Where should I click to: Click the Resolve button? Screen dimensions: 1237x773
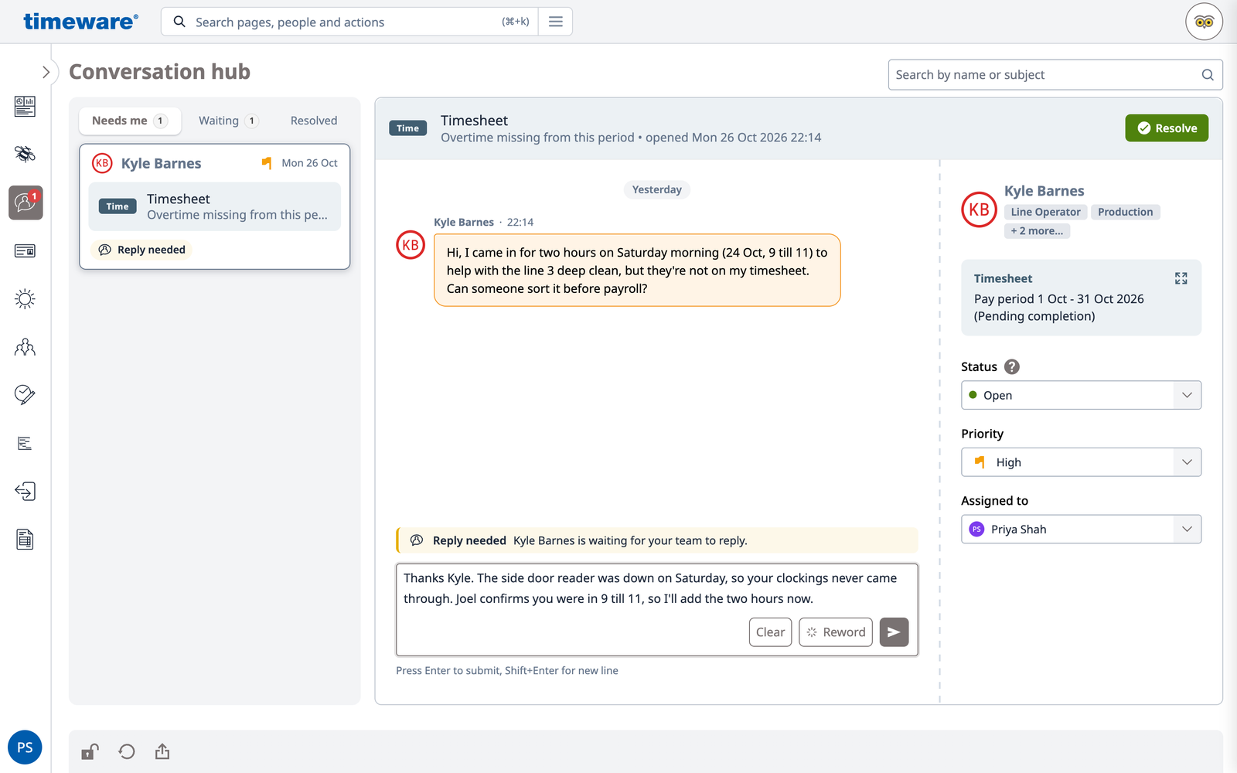pos(1167,128)
